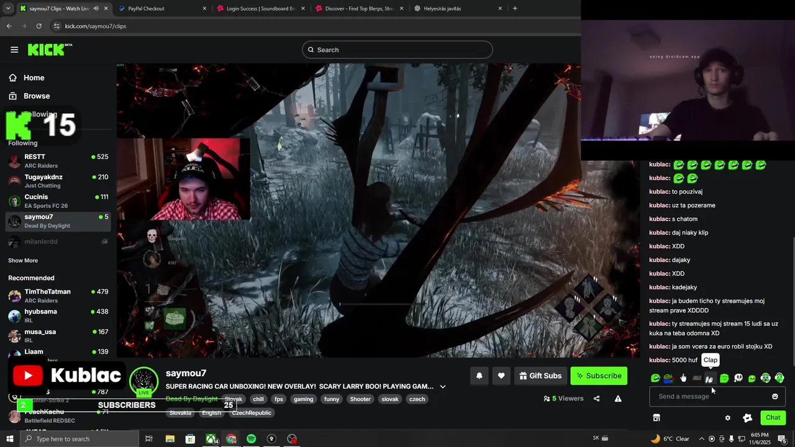The image size is (795, 447).
Task: Open Spotify from the taskbar
Action: click(251, 439)
